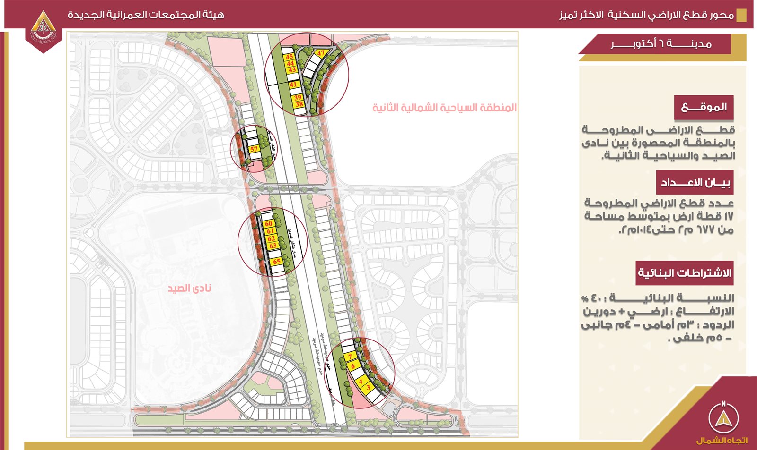
Task: Click the yellow plot numbered 45
Action: point(290,57)
